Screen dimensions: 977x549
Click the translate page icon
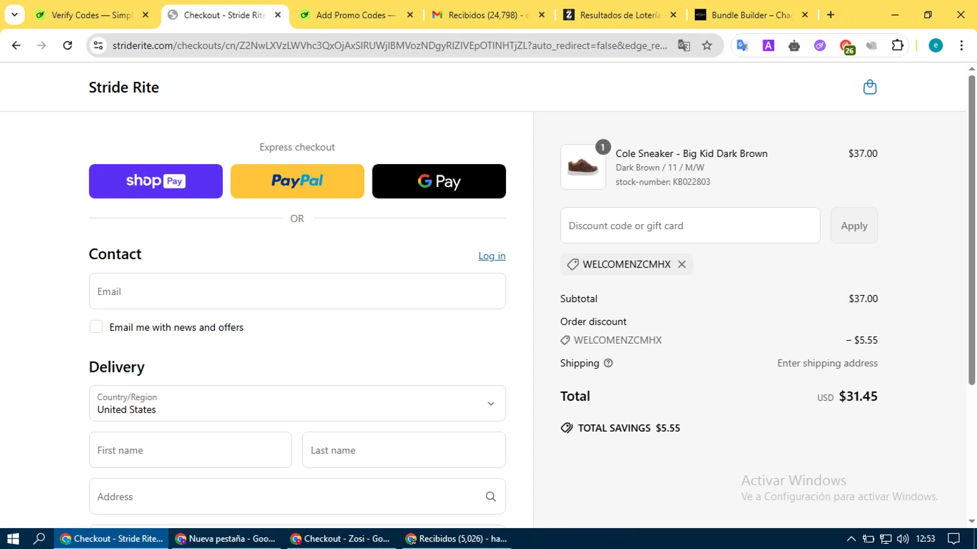pos(684,46)
